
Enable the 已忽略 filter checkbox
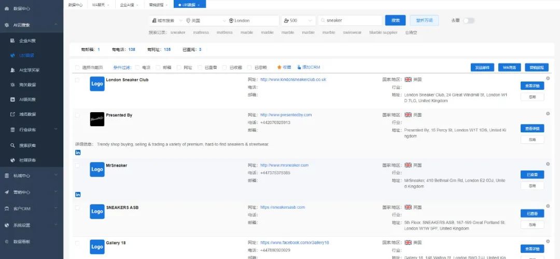point(249,67)
